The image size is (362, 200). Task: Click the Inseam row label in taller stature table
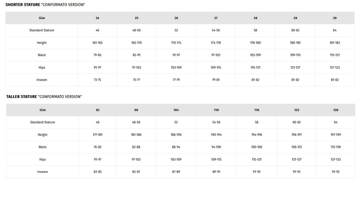coord(42,171)
